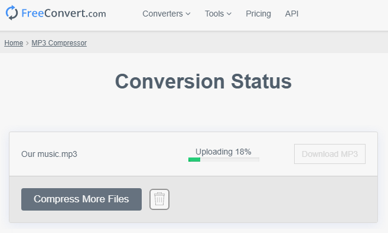The width and height of the screenshot is (388, 233).
Task: Click the Conversion Status heading
Action: coord(203,81)
